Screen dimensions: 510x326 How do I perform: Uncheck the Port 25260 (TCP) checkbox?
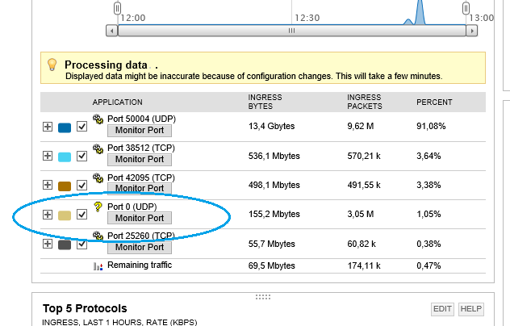coord(82,244)
